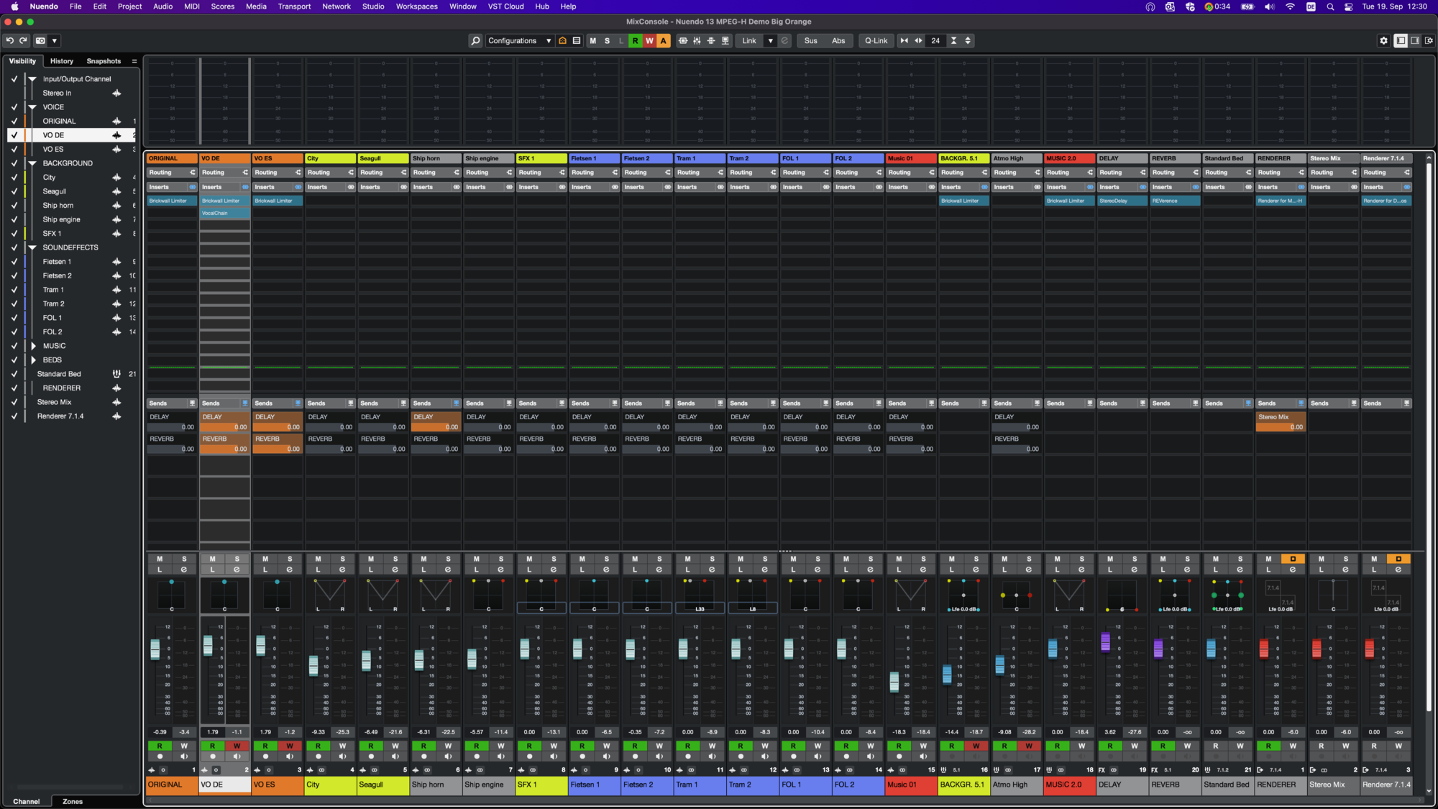Select the Zones tab at bottom

coord(72,801)
